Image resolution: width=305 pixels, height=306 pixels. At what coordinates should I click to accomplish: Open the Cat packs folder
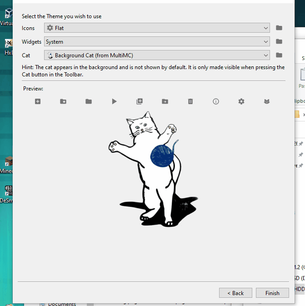[x=279, y=55]
